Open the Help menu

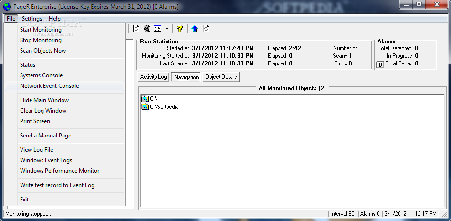pos(54,19)
